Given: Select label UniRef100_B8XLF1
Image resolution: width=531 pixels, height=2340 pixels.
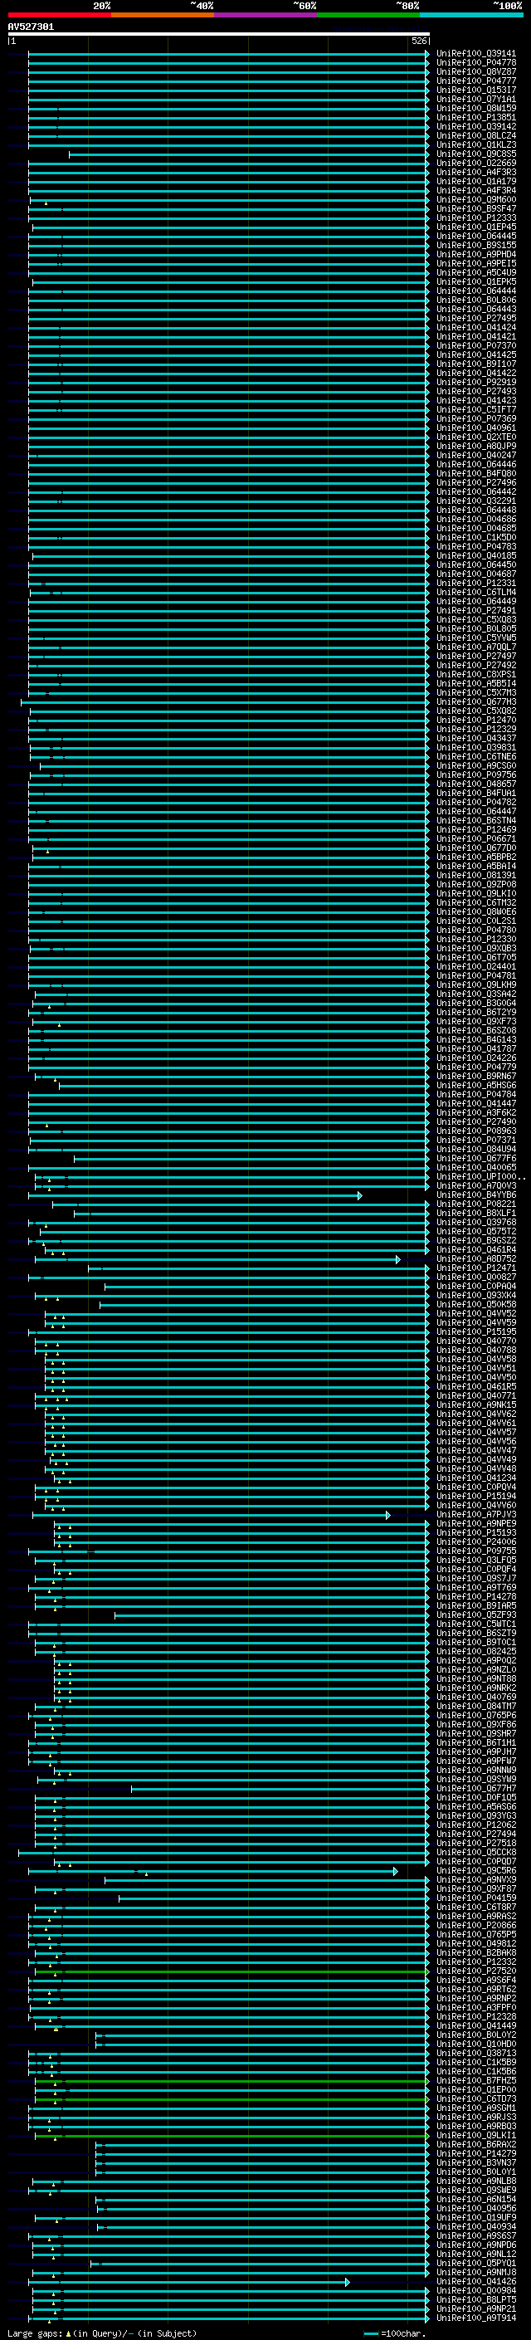Looking at the screenshot, I should pos(476,1213).
